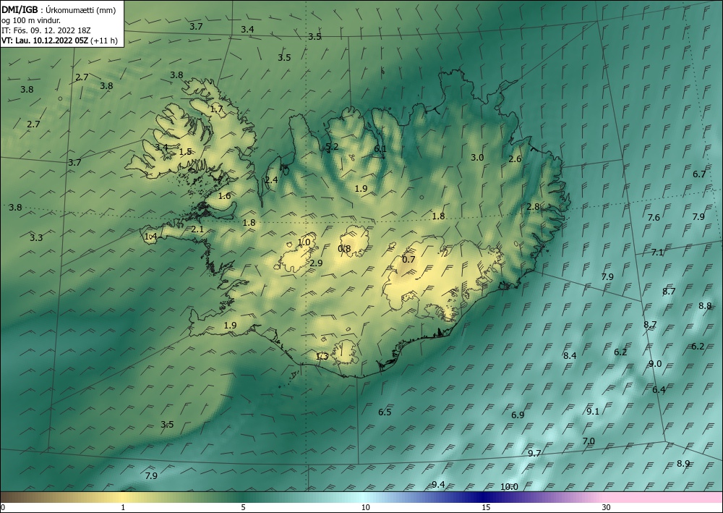Click the 1.4 value label

click(x=151, y=236)
